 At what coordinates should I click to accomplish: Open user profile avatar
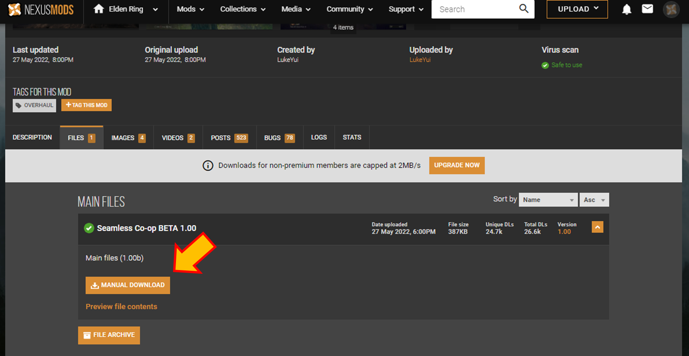click(x=671, y=9)
